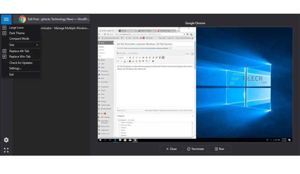Click the Chrome icon in the task list

click(22, 19)
